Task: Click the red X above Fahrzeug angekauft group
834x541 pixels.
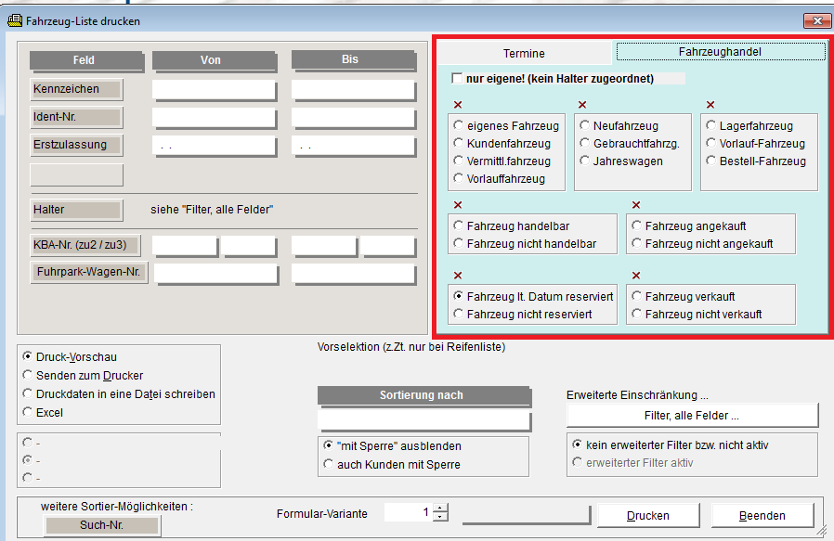Action: (635, 205)
